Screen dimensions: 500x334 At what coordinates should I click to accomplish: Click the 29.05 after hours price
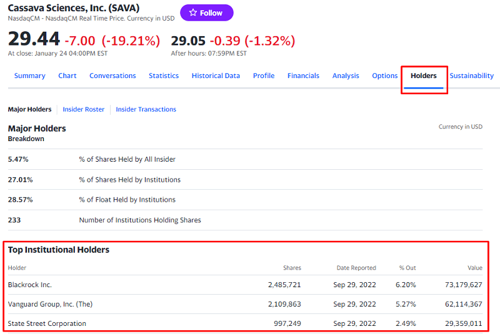pos(188,41)
